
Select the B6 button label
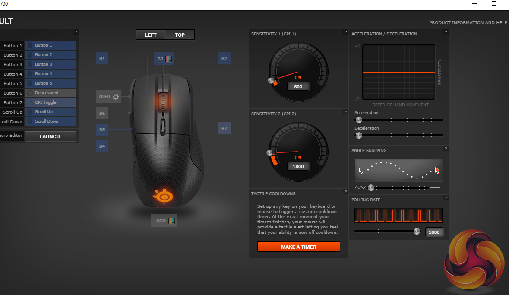102,114
